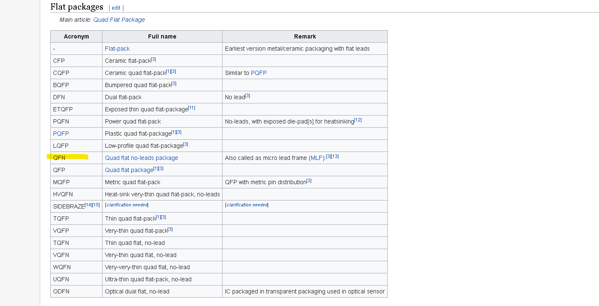
Task: Click citation 3 after Bumpered quad flat-pack
Action: 174,84
